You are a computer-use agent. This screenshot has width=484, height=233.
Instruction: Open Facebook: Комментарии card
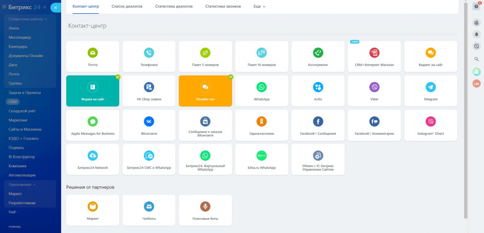click(x=374, y=125)
